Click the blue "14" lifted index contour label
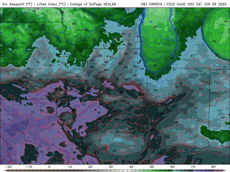Image resolution: width=230 pixels, height=172 pixels. coord(167,36)
